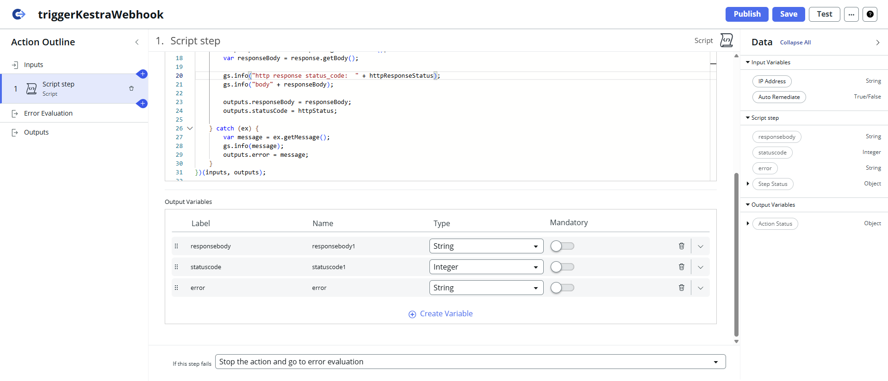Collapse the Script step data section
Viewport: 888px width, 381px height.
[748, 117]
